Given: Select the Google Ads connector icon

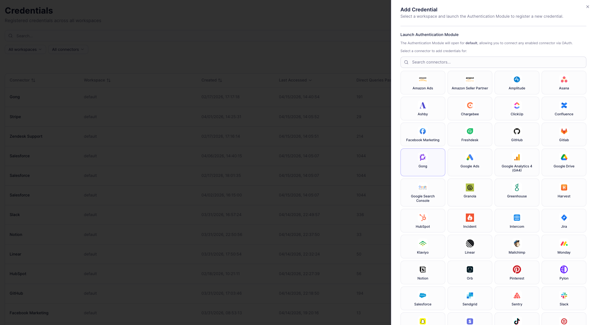Looking at the screenshot, I should [x=470, y=157].
